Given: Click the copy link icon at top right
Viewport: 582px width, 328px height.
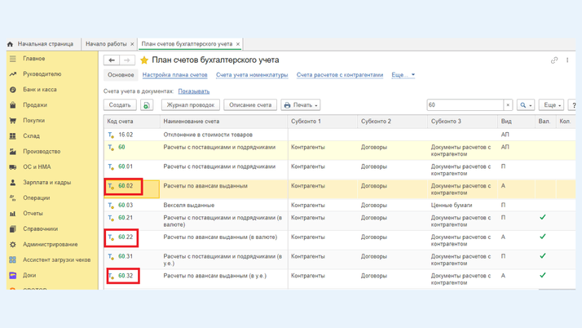Looking at the screenshot, I should coord(554,60).
